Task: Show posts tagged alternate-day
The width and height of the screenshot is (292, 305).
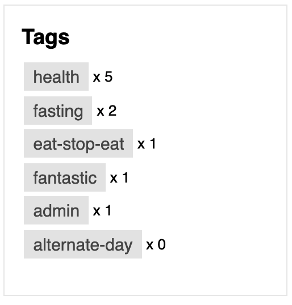Action: point(83,244)
